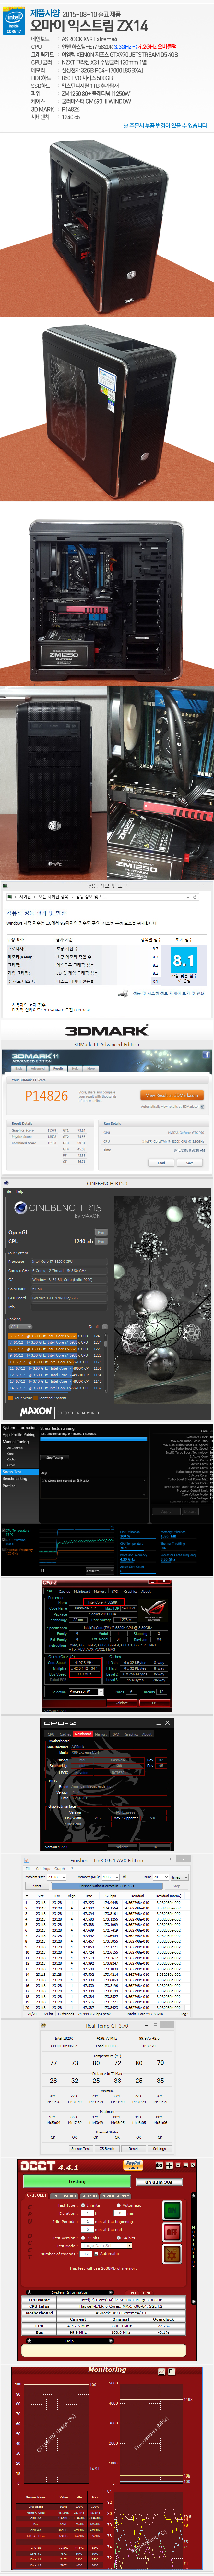The width and height of the screenshot is (214, 2576).
Task: Open File menu in Cinebench R15
Action: [8, 1191]
